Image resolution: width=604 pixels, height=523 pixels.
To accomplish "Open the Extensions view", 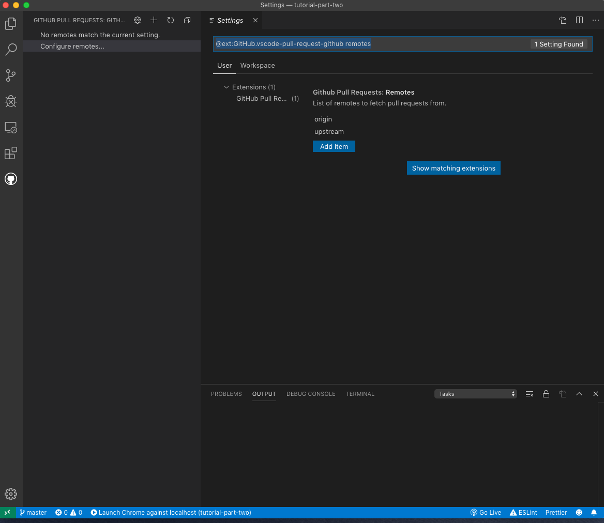I will (11, 153).
